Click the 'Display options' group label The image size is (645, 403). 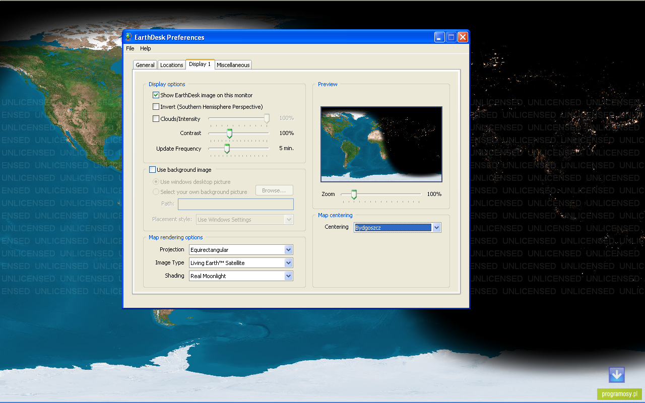pyautogui.click(x=167, y=84)
